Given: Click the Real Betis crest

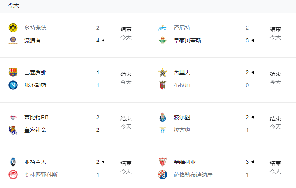Looking at the screenshot, I should point(162,40).
